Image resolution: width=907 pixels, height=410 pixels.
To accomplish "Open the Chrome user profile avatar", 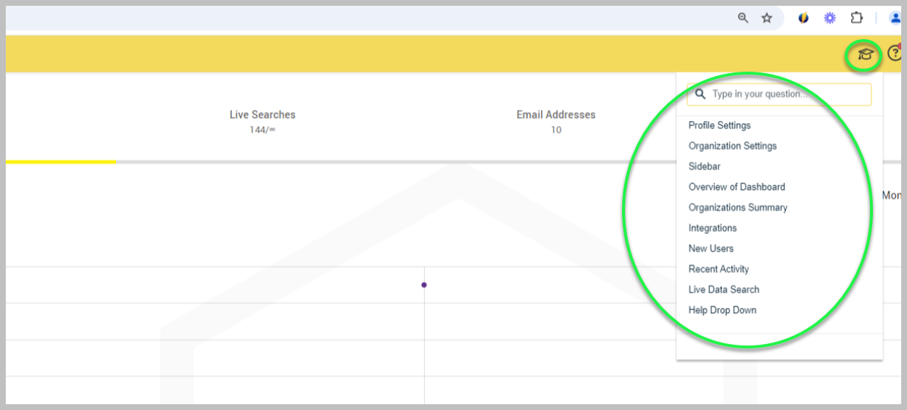I will point(895,18).
